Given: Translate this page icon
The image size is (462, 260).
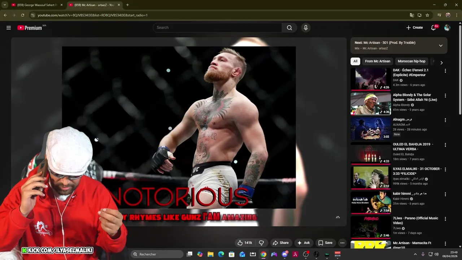Looking at the screenshot, I should tap(412, 15).
